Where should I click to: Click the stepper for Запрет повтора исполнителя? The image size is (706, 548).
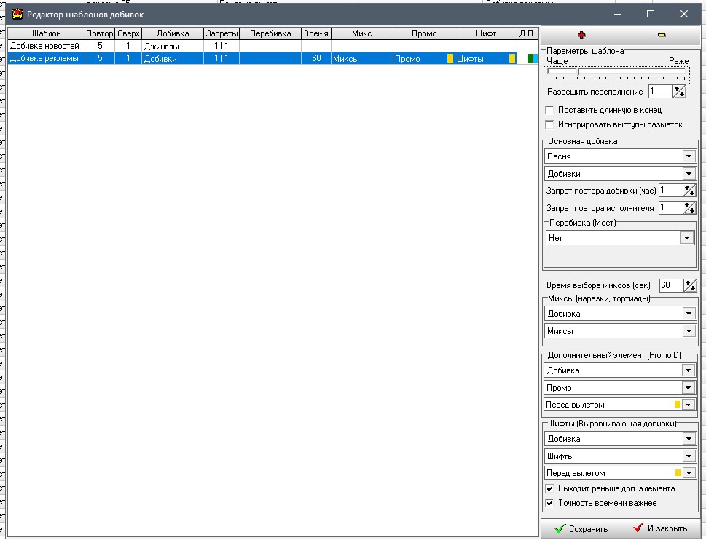[x=689, y=208]
